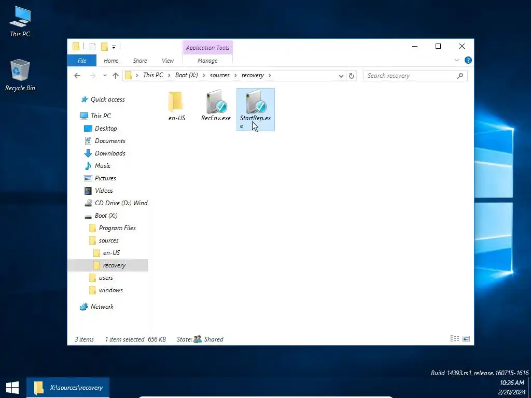Image resolution: width=531 pixels, height=398 pixels.
Task: Click New folder icon in title bar
Action: [104, 47]
